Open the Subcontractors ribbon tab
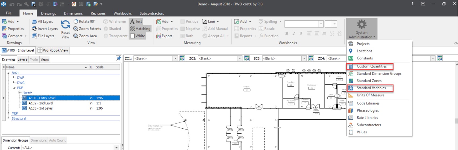This screenshot has width=458, height=150. pyautogui.click(x=152, y=13)
